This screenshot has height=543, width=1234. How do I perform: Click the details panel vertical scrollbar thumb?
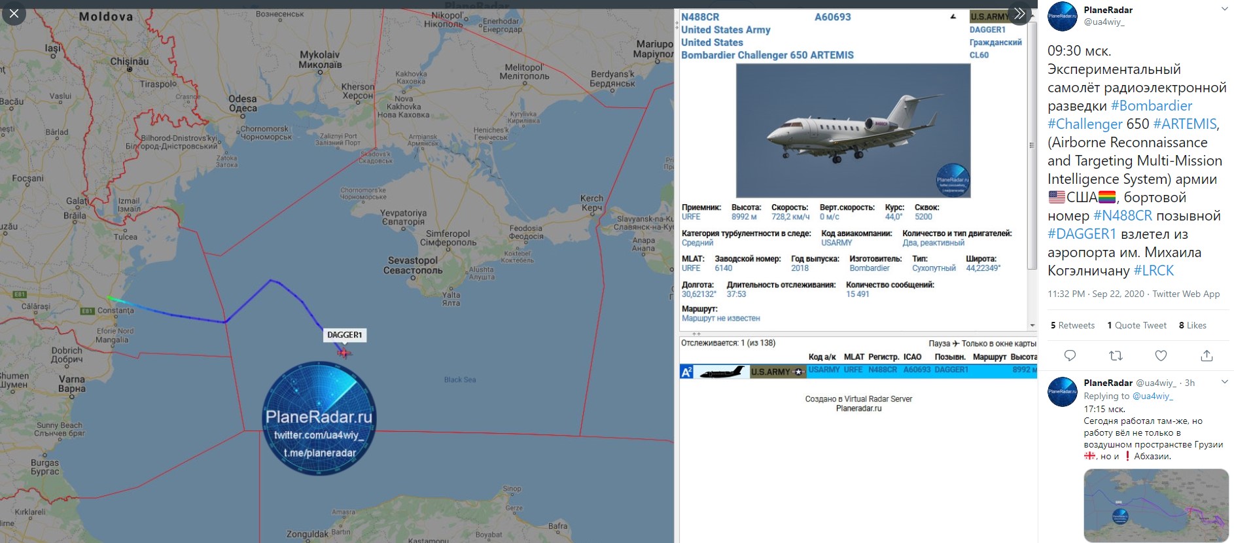pos(1032,145)
